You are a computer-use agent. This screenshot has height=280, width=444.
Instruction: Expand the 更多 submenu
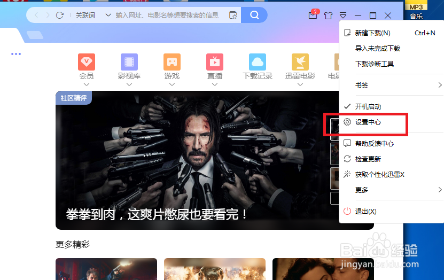(x=391, y=190)
